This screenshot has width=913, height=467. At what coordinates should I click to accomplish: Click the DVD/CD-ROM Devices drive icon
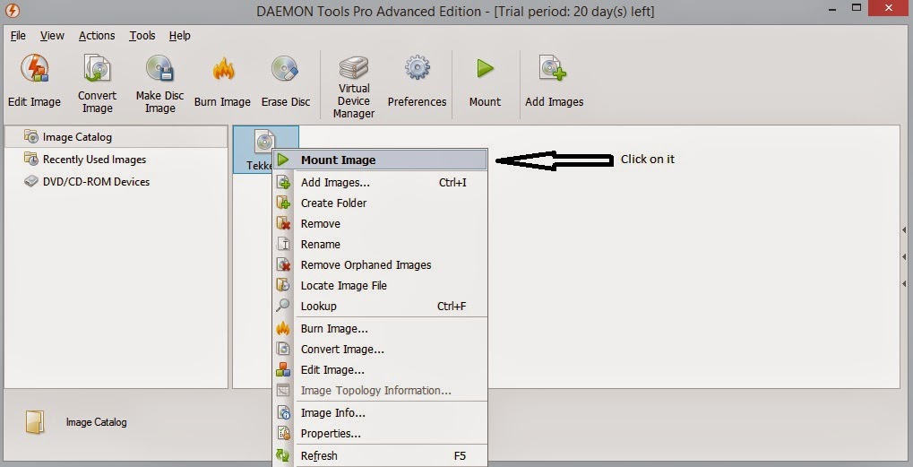(30, 181)
